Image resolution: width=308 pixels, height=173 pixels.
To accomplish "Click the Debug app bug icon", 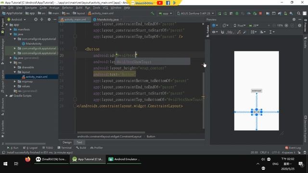I will (237, 13).
